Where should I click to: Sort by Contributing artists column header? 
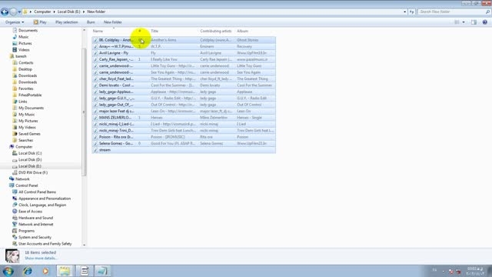click(215, 31)
